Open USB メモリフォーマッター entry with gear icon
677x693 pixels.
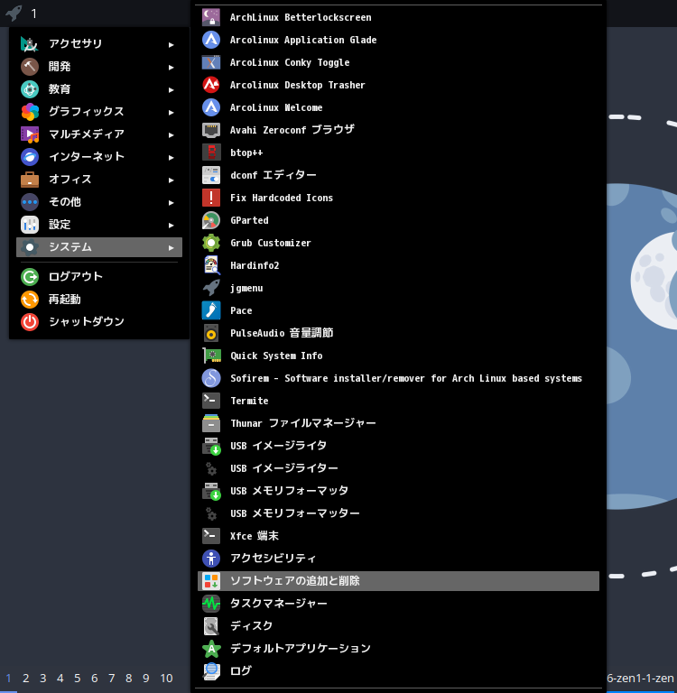click(398, 513)
